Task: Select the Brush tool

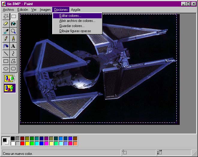Action: pyautogui.click(x=13, y=39)
